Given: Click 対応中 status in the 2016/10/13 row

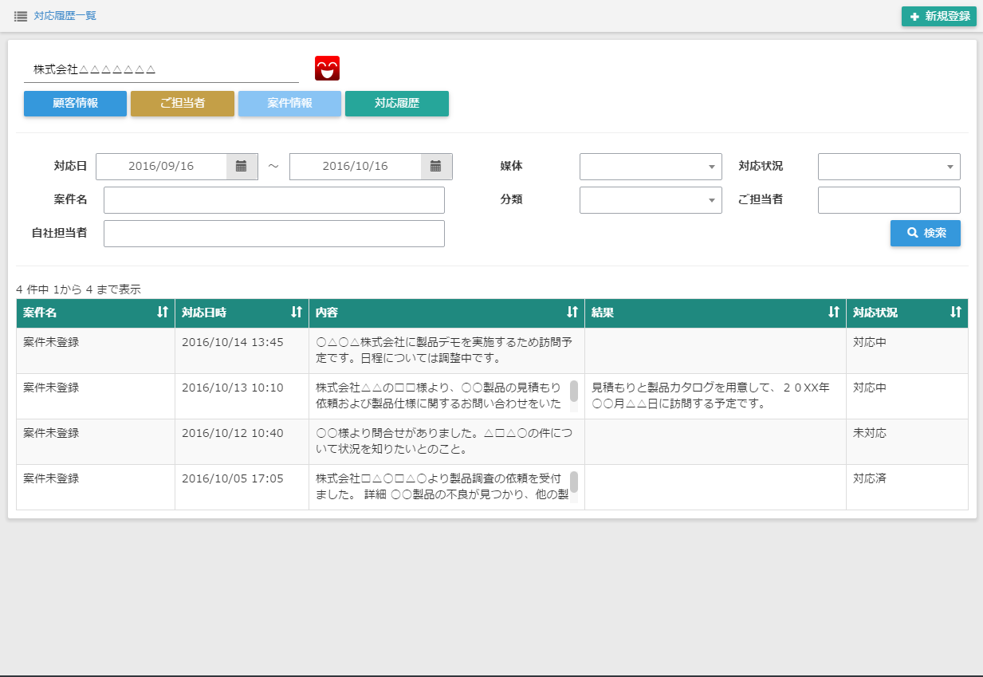Looking at the screenshot, I should (x=870, y=388).
